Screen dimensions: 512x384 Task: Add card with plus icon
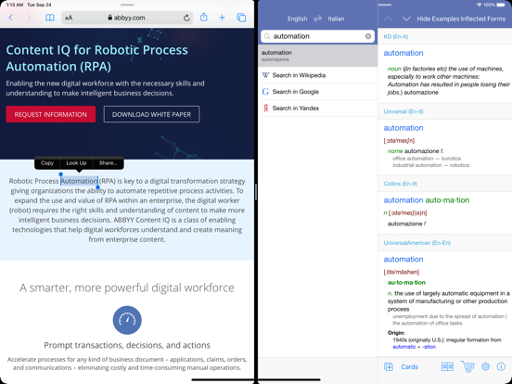(389, 366)
